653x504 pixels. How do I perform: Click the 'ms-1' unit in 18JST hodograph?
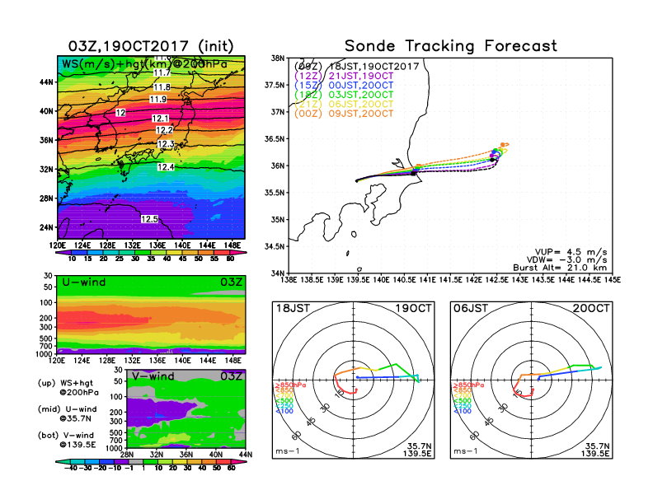point(288,451)
